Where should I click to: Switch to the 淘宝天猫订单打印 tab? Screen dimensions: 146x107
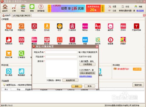click(22, 15)
